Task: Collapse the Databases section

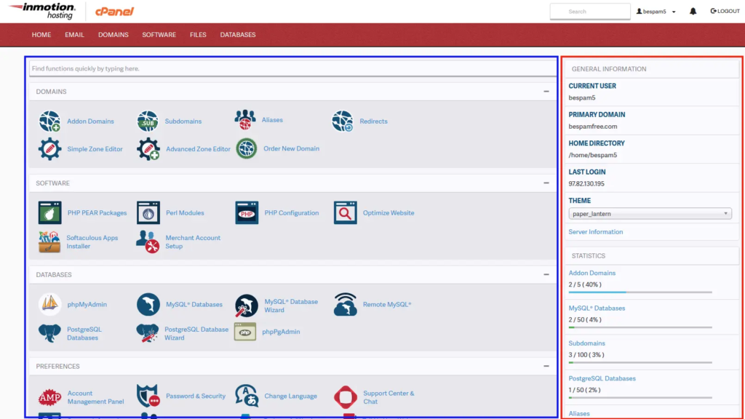Action: point(546,275)
